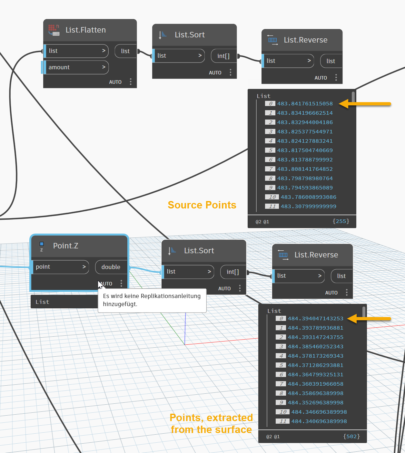
Task: Expand List.Flatten amount input chevron
Action: click(104, 67)
